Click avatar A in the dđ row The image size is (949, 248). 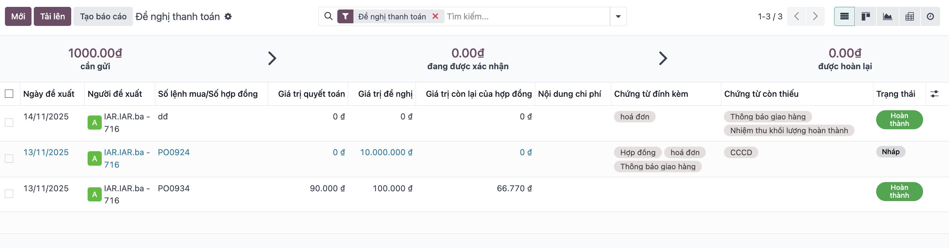(95, 123)
